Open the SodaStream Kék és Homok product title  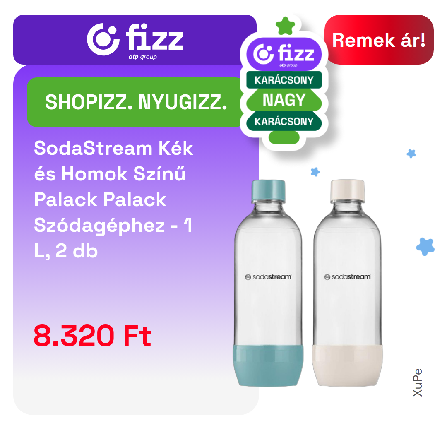click(114, 199)
